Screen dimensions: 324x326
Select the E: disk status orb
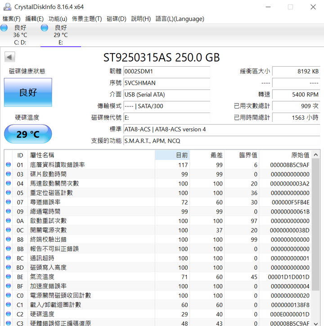pyautogui.click(x=44, y=27)
